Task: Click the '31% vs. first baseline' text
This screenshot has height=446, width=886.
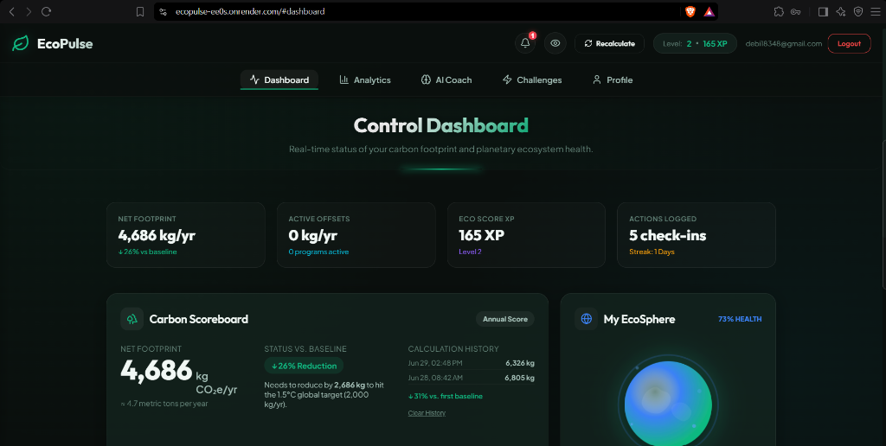Action: (x=446, y=397)
